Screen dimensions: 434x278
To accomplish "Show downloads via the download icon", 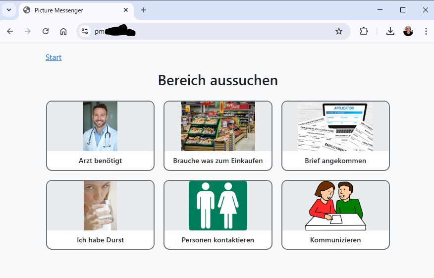I will point(390,31).
